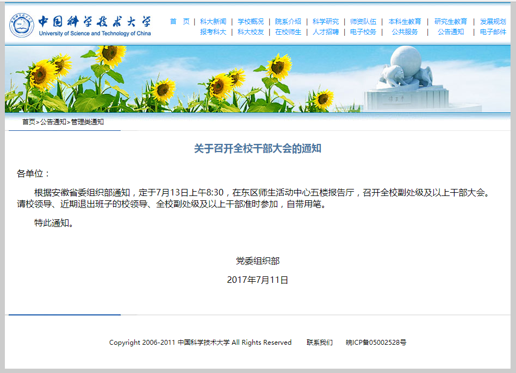Open 电子邮件 from the navigation

coord(493,32)
